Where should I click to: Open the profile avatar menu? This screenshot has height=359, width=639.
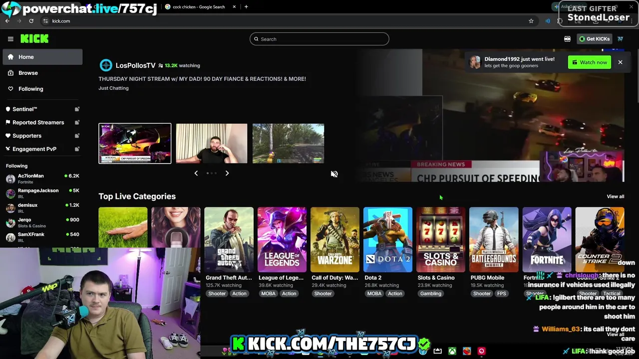(x=621, y=39)
